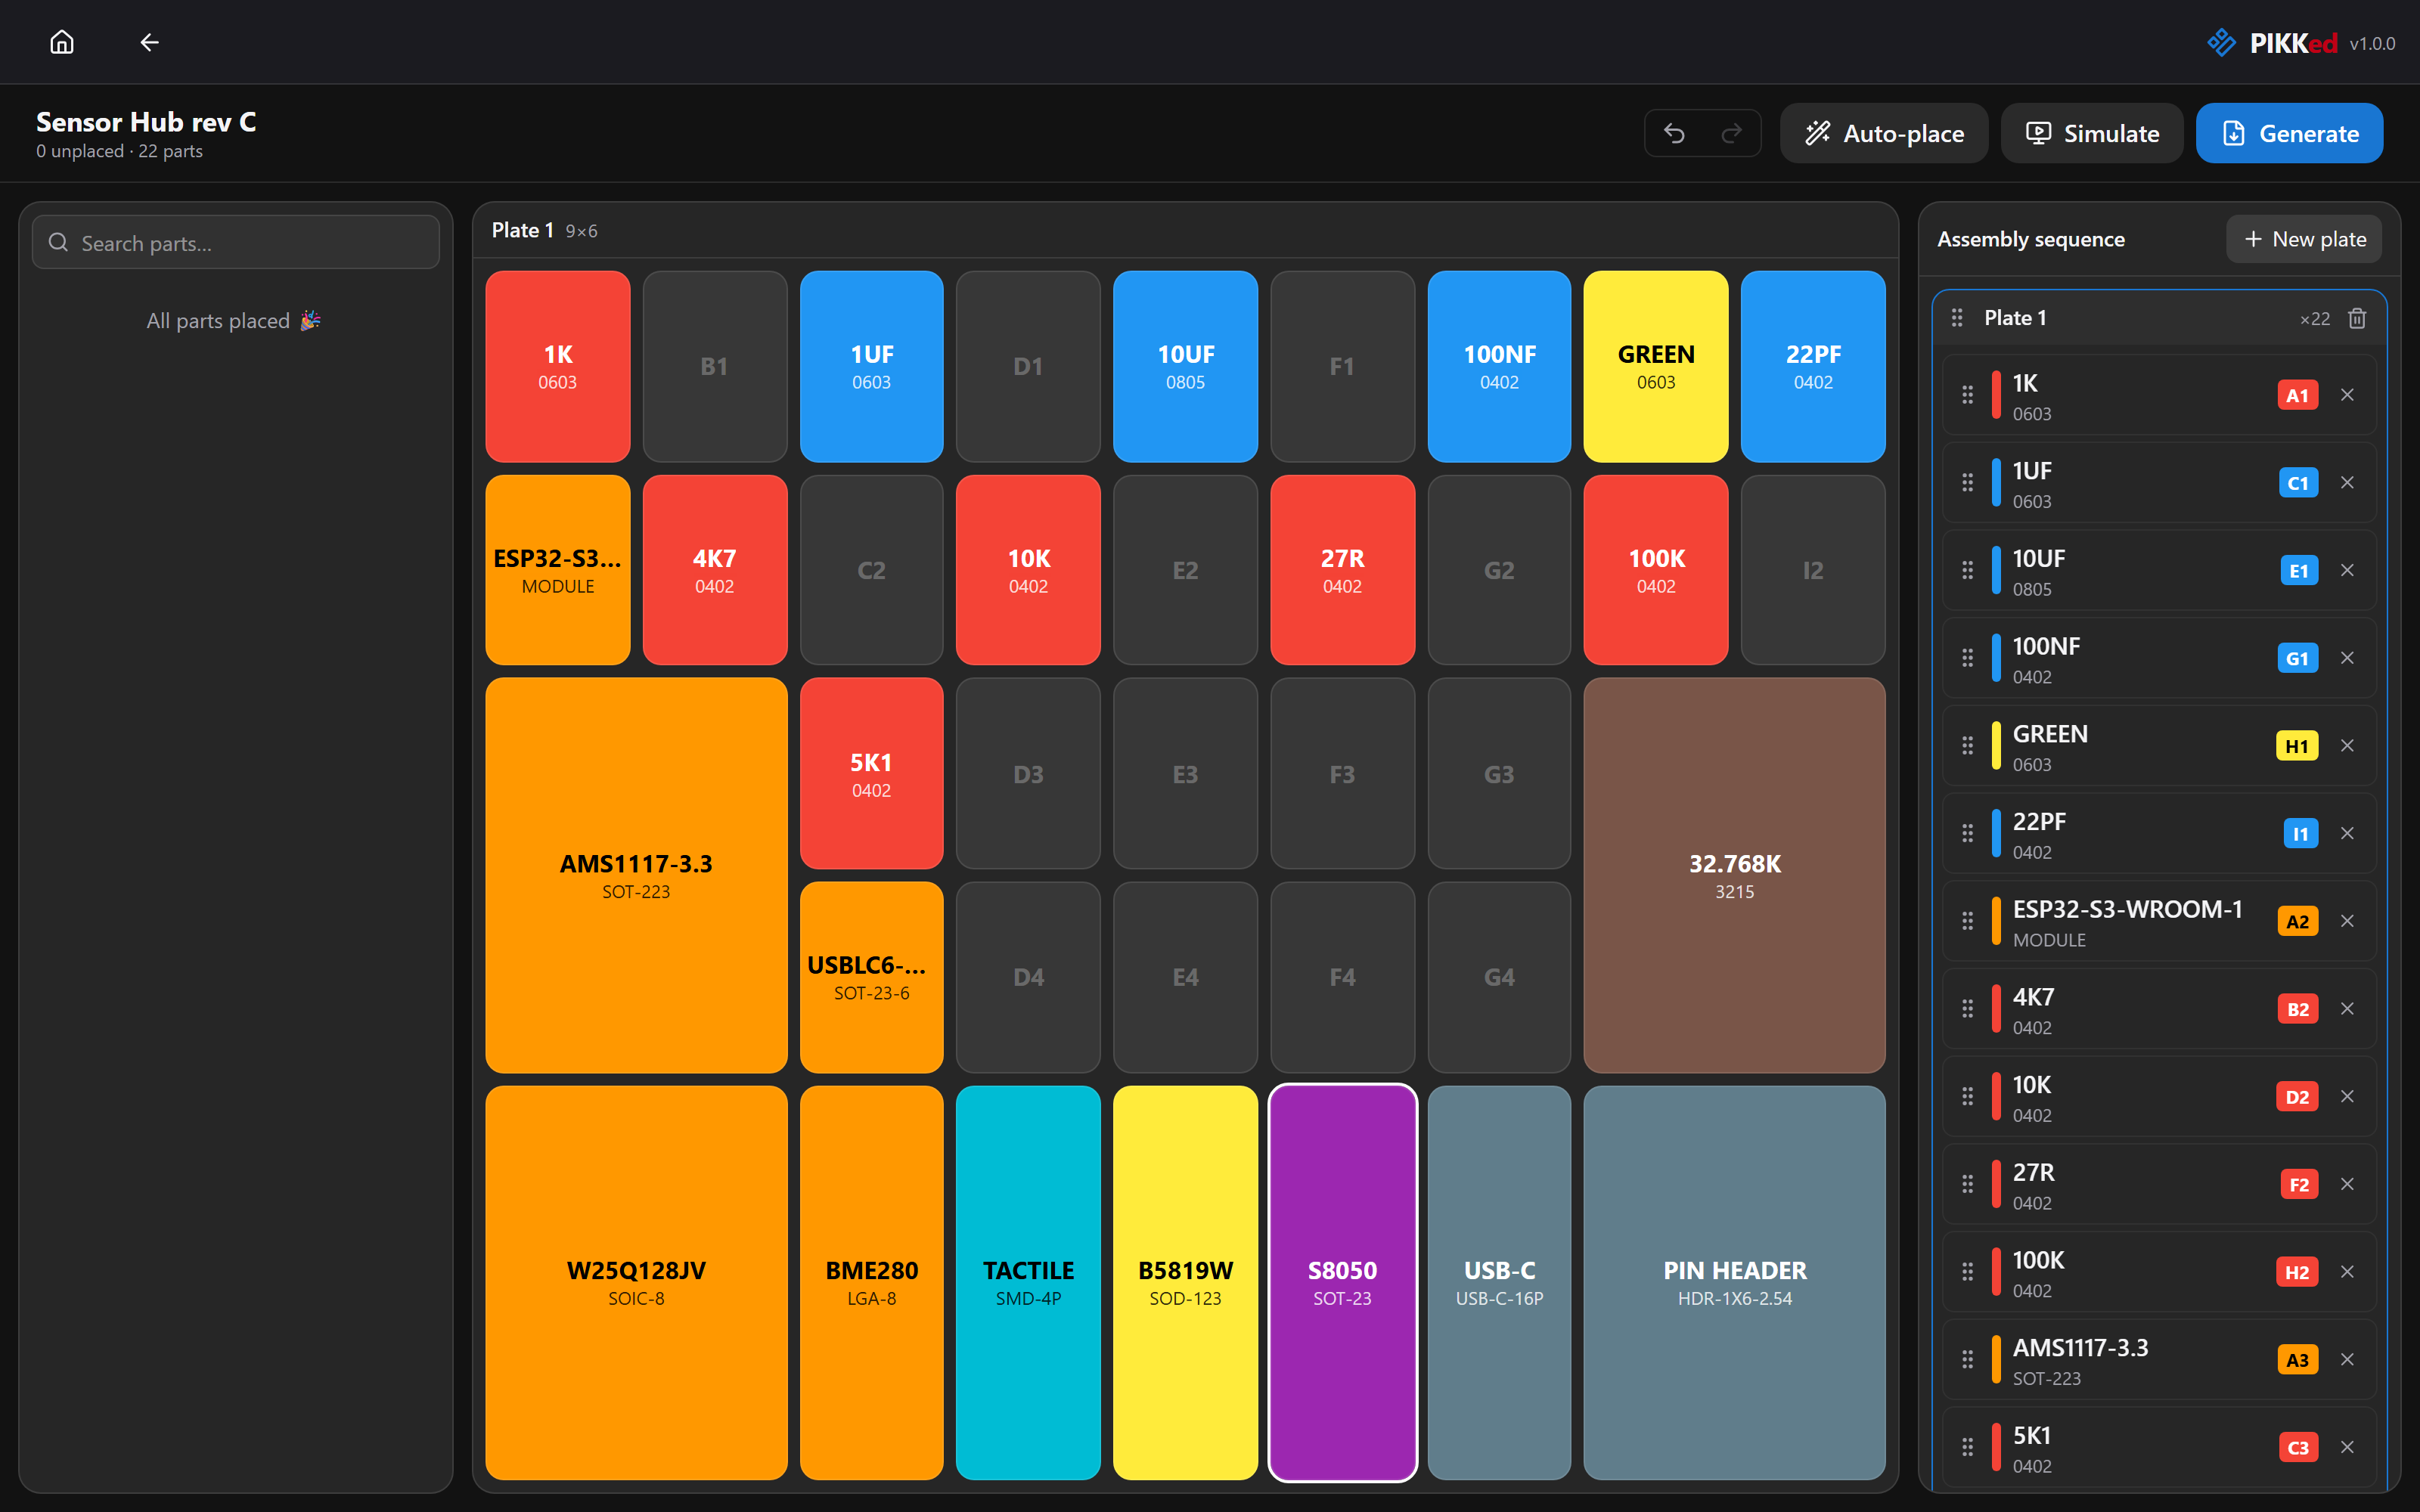This screenshot has height=1512, width=2420.
Task: Select the empty C2 slot
Action: pos(872,570)
